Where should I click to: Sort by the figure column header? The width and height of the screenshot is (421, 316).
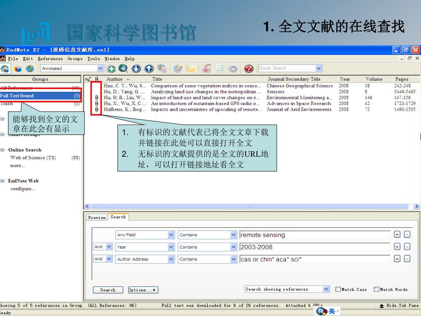(88, 79)
